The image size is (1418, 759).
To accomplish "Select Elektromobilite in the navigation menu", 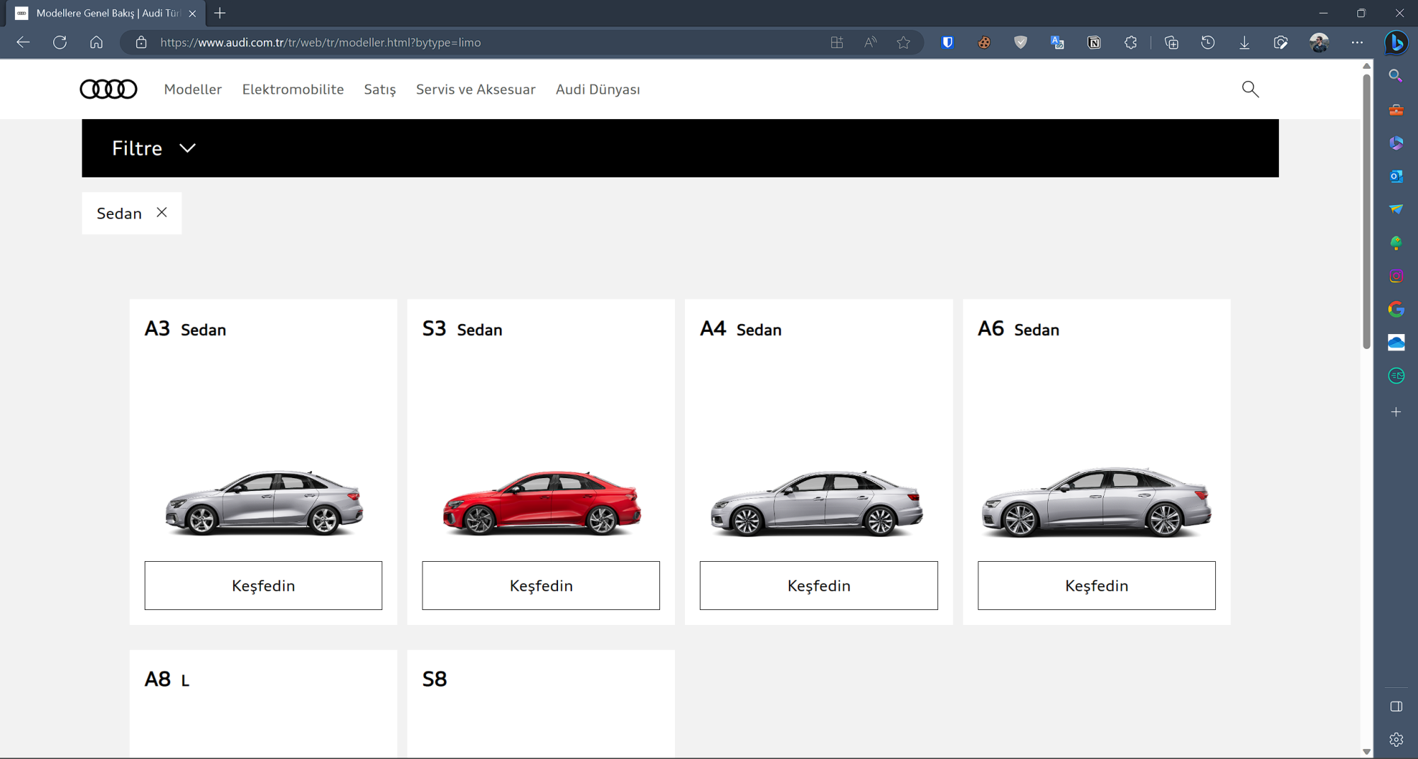I will point(293,89).
